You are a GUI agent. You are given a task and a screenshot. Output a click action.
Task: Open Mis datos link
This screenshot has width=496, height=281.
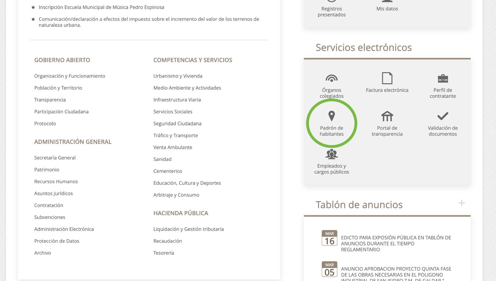tap(387, 9)
